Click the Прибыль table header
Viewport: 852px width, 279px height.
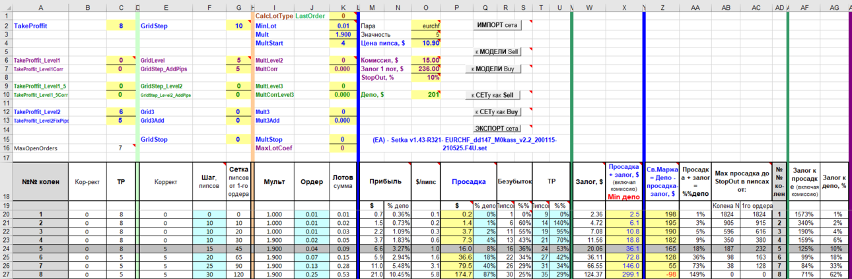click(385, 181)
